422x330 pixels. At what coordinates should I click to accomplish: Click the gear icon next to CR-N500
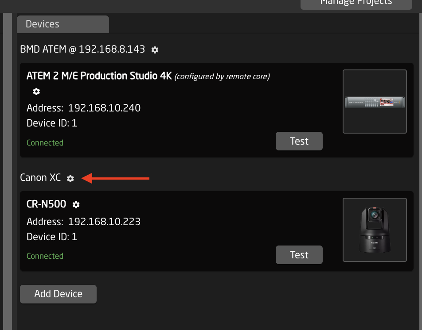[76, 204]
